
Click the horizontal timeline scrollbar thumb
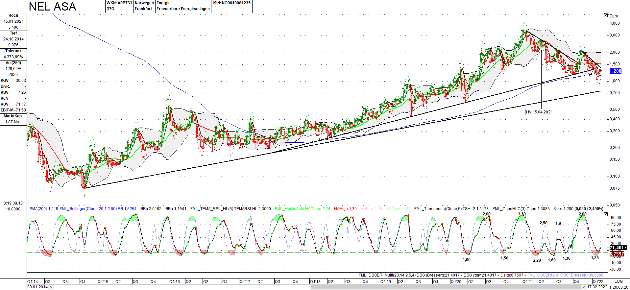click(x=446, y=287)
